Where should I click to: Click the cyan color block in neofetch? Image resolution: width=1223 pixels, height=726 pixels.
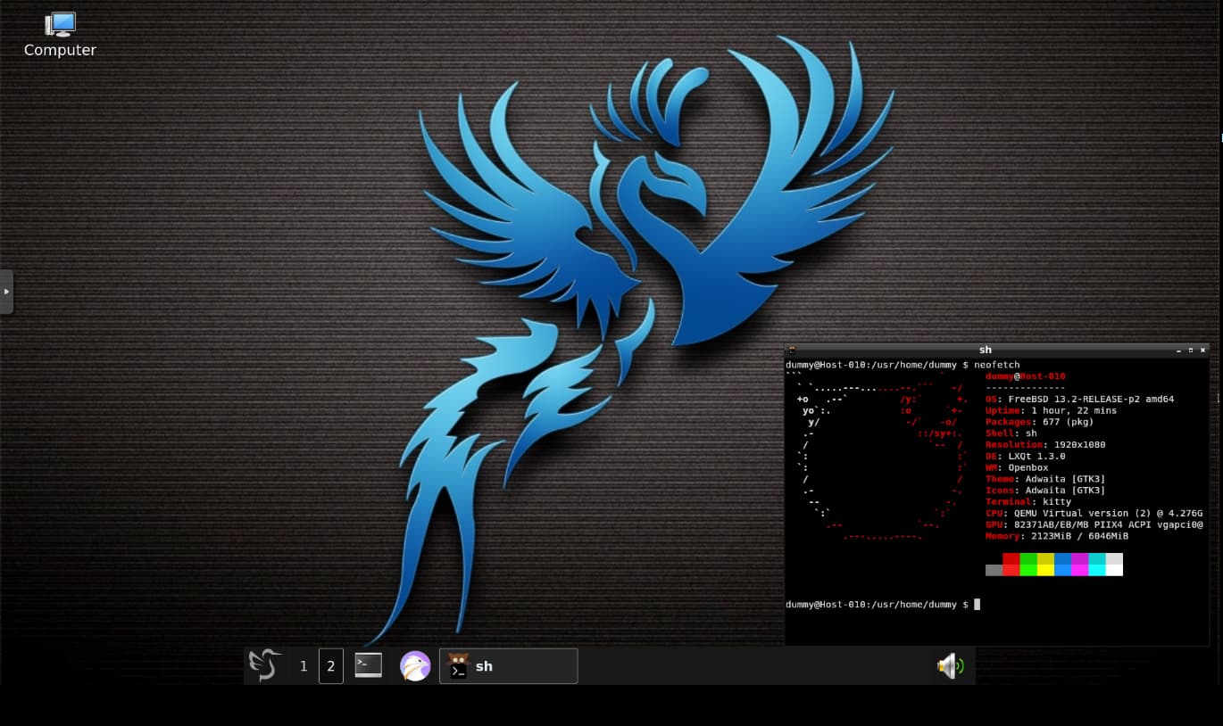coord(1096,565)
